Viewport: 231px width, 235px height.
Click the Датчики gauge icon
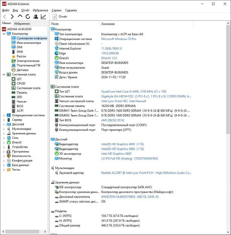[x=14, y=70]
